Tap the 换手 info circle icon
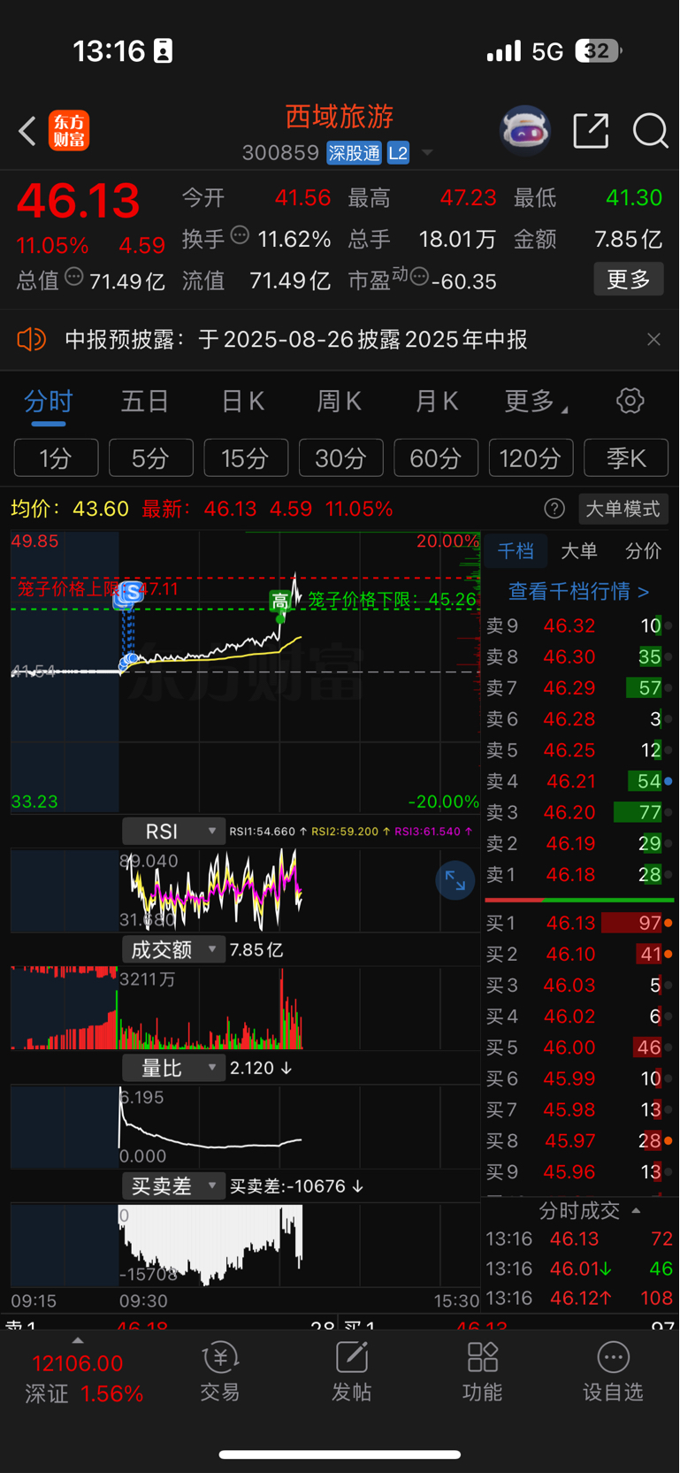 coord(240,235)
